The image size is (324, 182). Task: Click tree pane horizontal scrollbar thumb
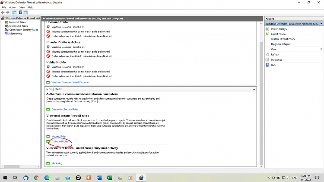(x=12, y=166)
